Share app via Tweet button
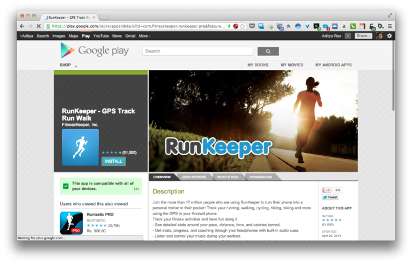The width and height of the screenshot is (412, 264). click(330, 198)
